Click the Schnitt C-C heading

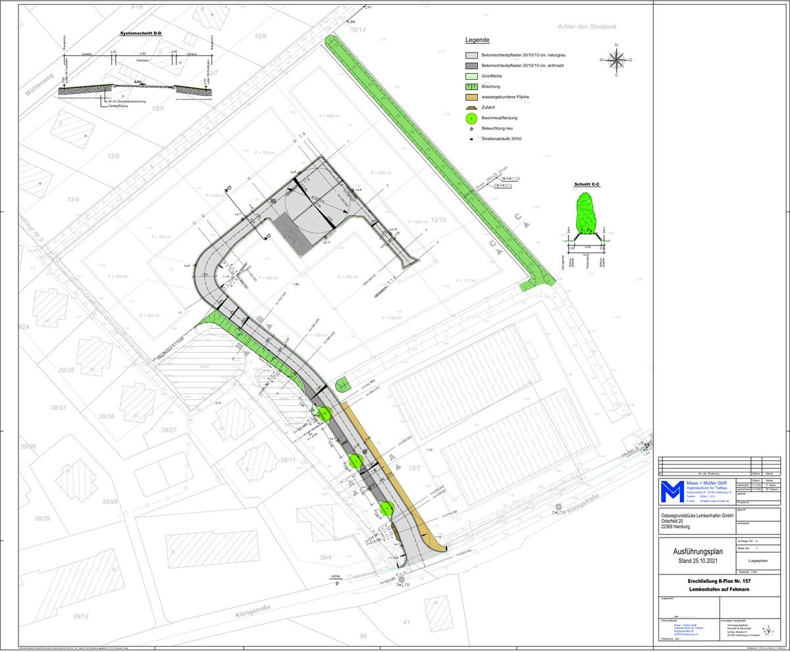point(588,186)
